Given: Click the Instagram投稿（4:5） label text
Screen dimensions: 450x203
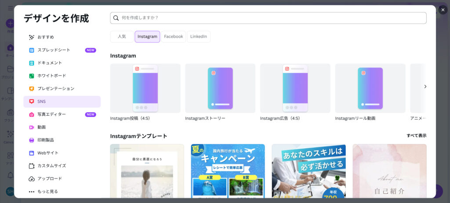Looking at the screenshot, I should [130, 118].
